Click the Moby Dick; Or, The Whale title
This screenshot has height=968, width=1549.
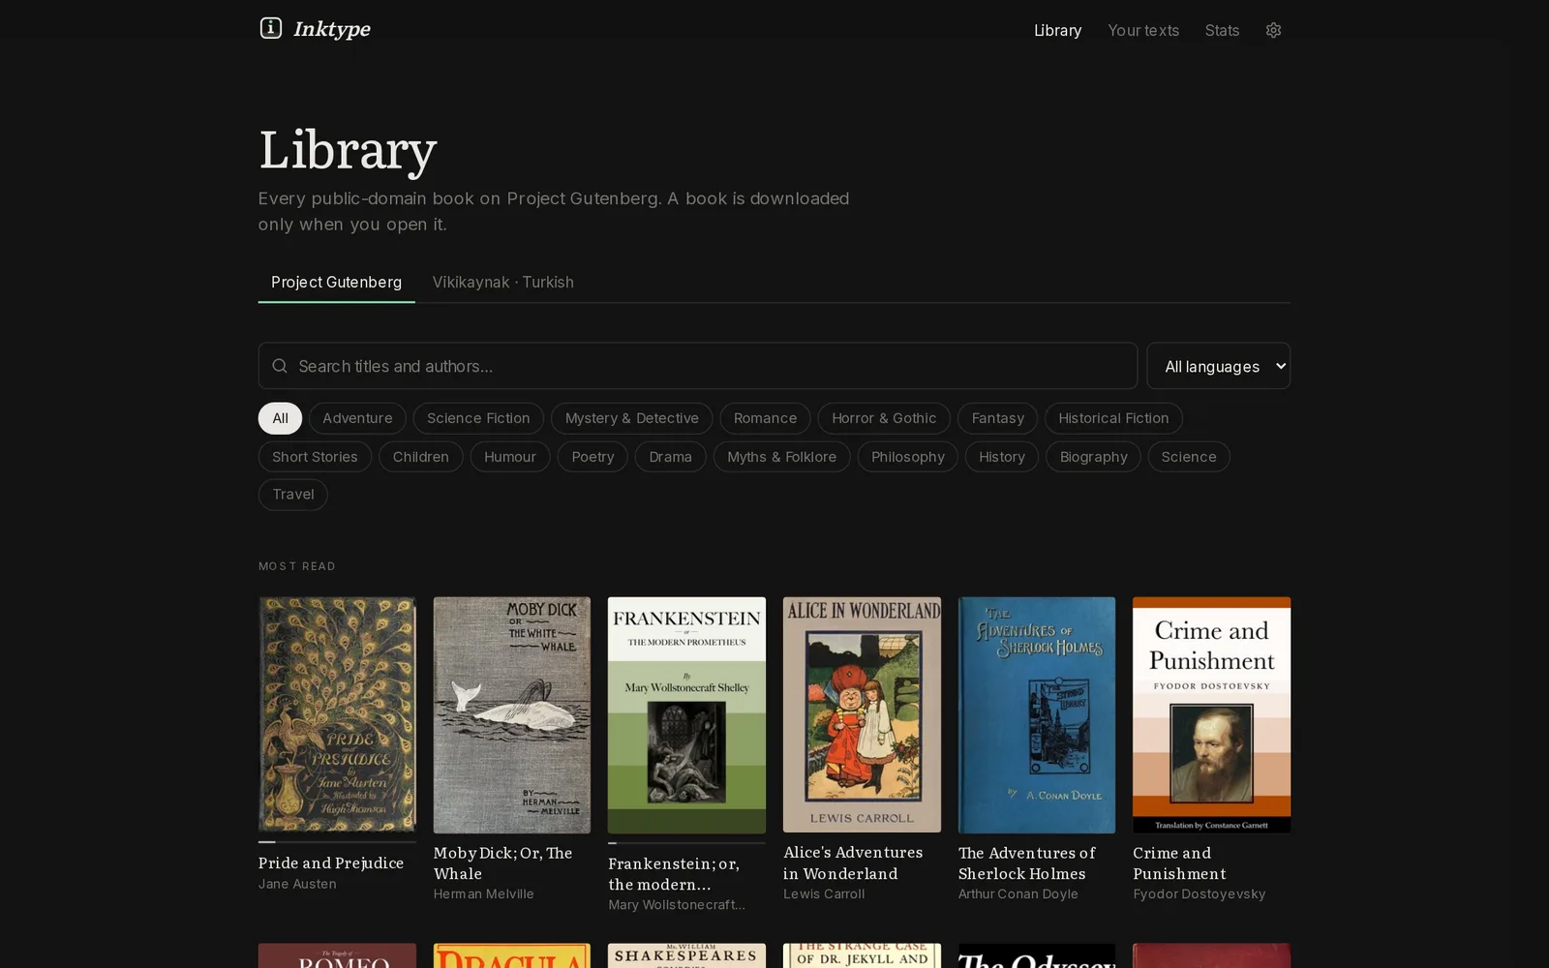tap(502, 863)
